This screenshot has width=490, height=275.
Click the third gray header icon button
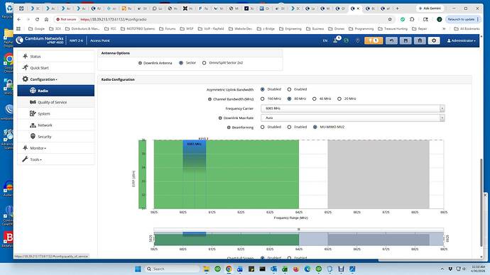pyautogui.click(x=420, y=40)
